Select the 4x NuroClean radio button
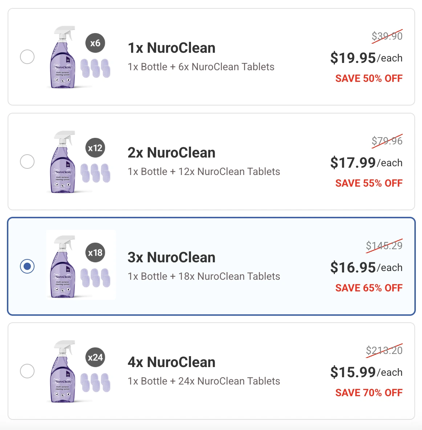This screenshot has width=422, height=430. (27, 371)
